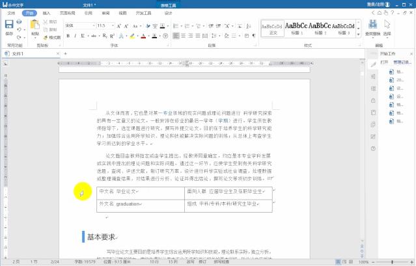Apply the Heading 1 (标题 1) style
This screenshot has width=416, height=266.
point(296,29)
